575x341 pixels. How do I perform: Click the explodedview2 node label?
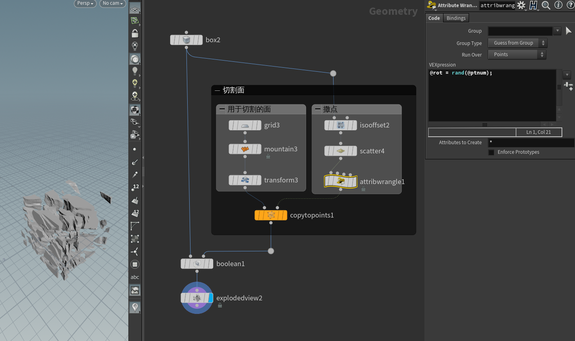pos(239,298)
